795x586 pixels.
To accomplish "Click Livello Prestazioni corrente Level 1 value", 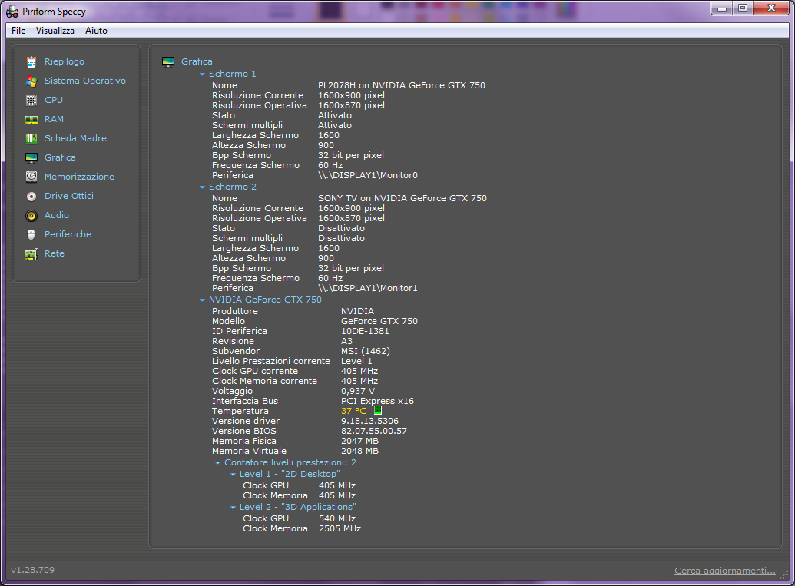I will point(356,361).
